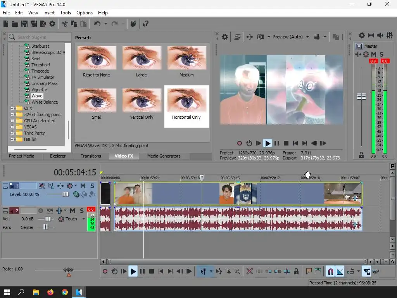Open Preview (Auto) quality dropdown

click(307, 37)
